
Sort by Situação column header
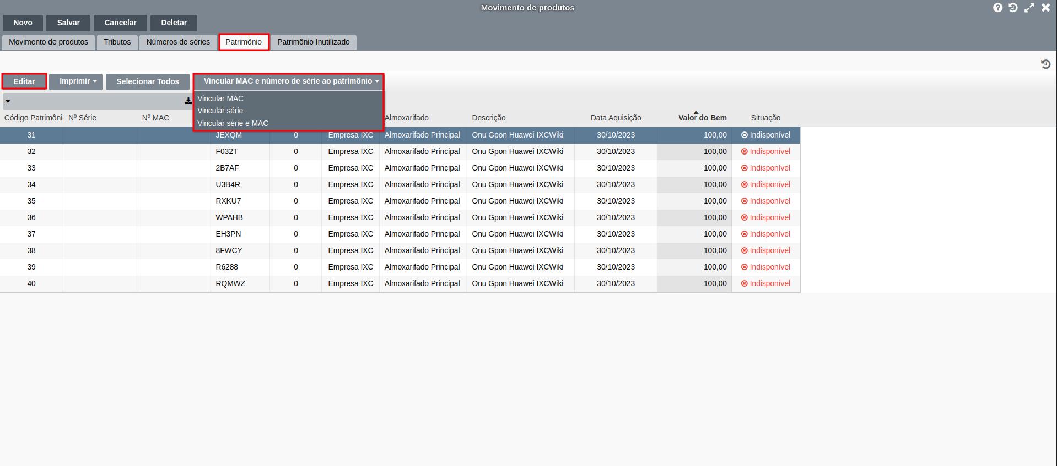(765, 118)
